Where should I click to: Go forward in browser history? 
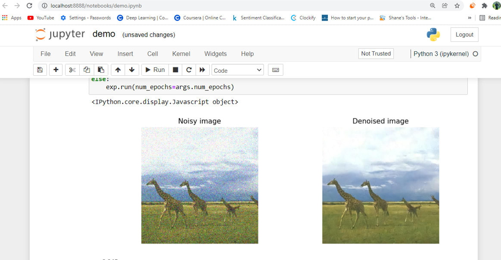click(17, 6)
